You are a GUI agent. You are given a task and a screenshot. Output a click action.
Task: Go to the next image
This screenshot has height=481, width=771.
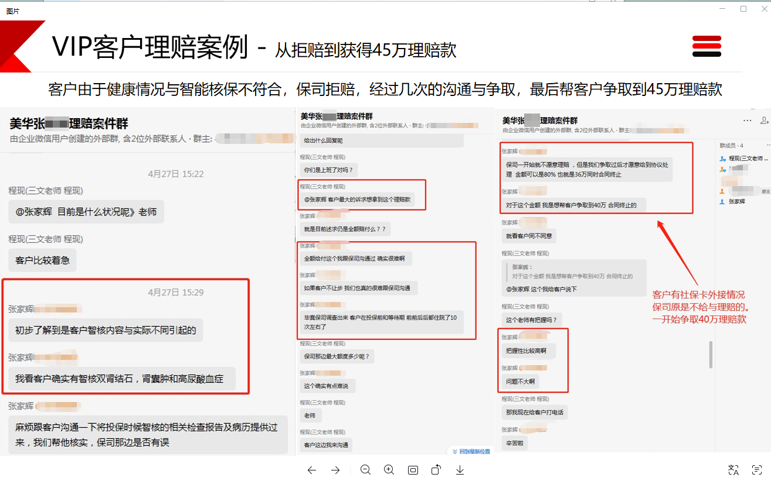[x=335, y=470]
